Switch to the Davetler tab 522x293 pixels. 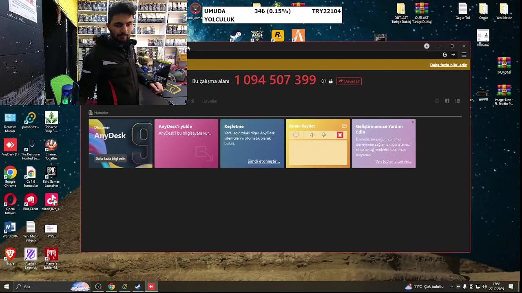(x=210, y=101)
